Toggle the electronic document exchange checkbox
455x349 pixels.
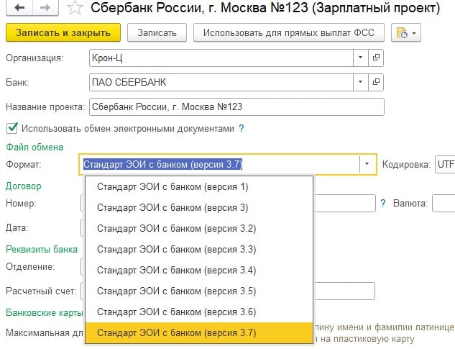coord(12,128)
